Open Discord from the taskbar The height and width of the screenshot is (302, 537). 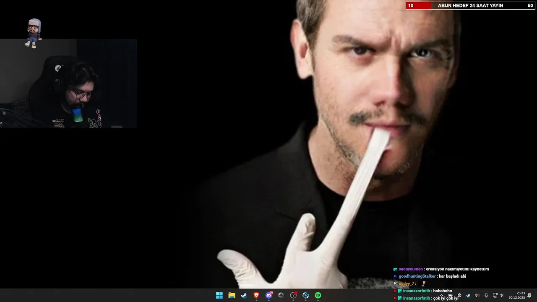tap(269, 295)
